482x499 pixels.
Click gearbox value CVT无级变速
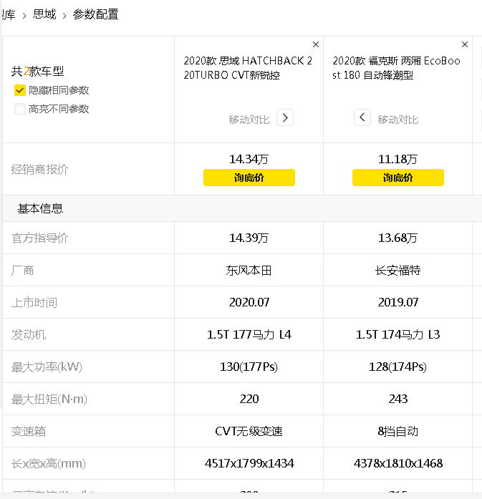point(249,432)
